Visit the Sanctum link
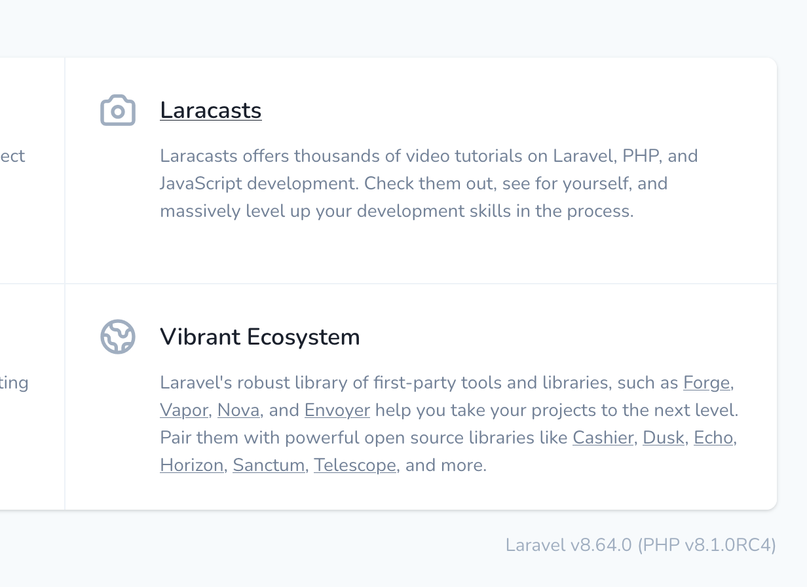 click(x=269, y=466)
